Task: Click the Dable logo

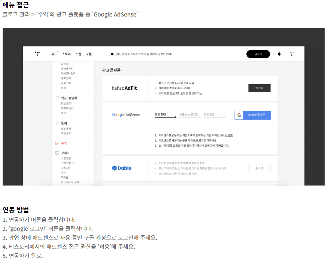Action: [x=122, y=168]
